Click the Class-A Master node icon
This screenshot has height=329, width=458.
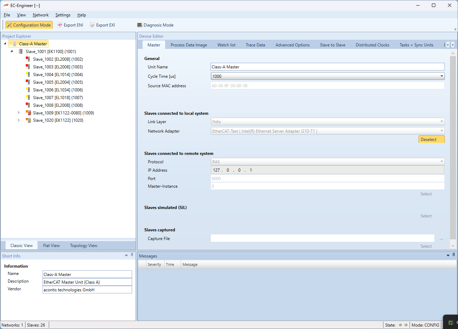(x=14, y=44)
